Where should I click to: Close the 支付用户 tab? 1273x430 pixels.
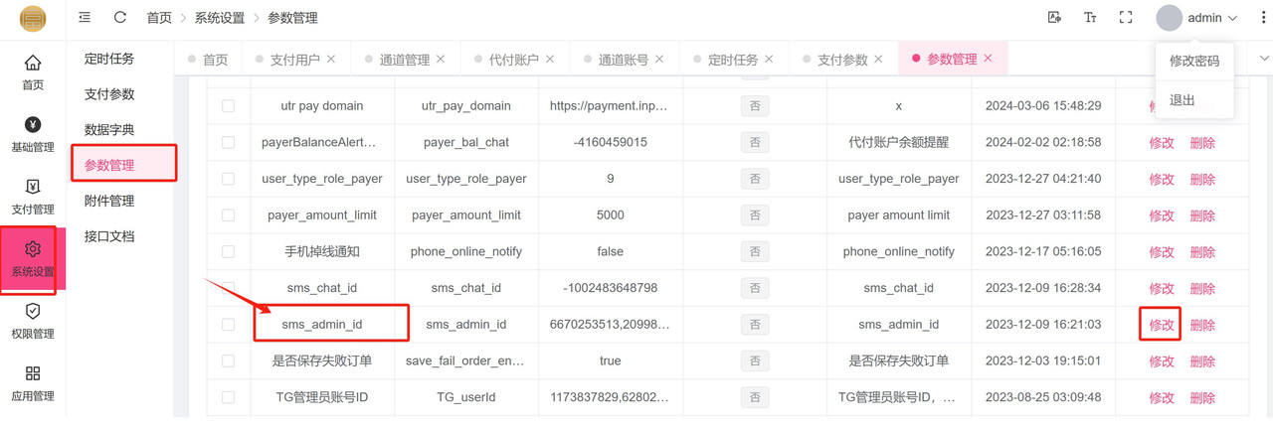point(331,60)
